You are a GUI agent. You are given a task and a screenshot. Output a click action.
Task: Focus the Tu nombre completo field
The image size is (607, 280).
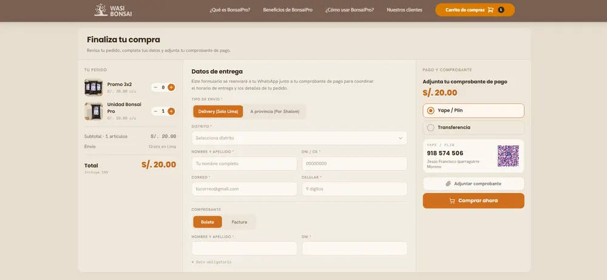point(244,164)
